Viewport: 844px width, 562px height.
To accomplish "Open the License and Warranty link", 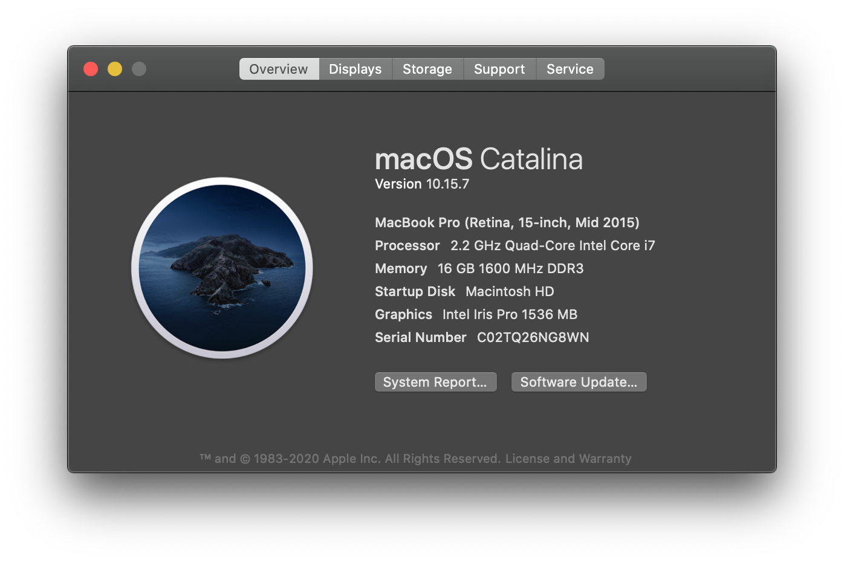I will click(x=568, y=459).
